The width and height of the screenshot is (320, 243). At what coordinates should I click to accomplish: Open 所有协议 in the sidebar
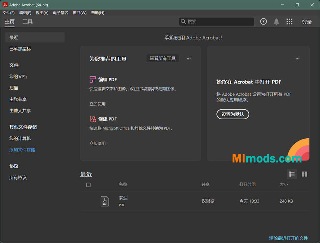click(x=18, y=178)
